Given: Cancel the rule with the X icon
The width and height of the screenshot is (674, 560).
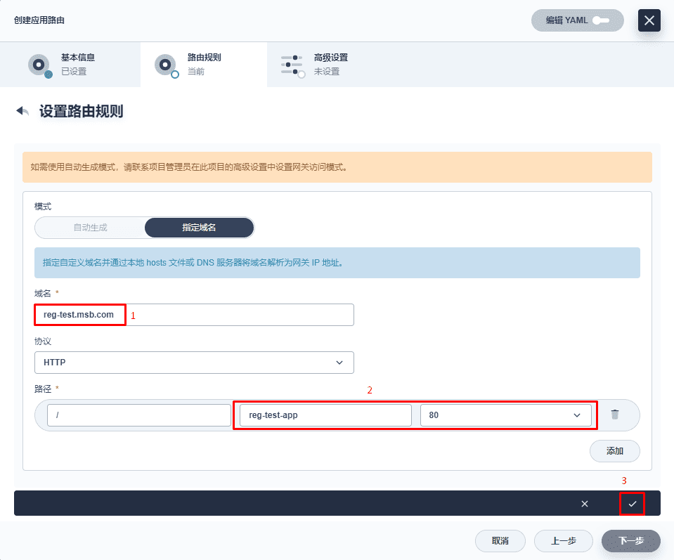Looking at the screenshot, I should click(x=585, y=504).
